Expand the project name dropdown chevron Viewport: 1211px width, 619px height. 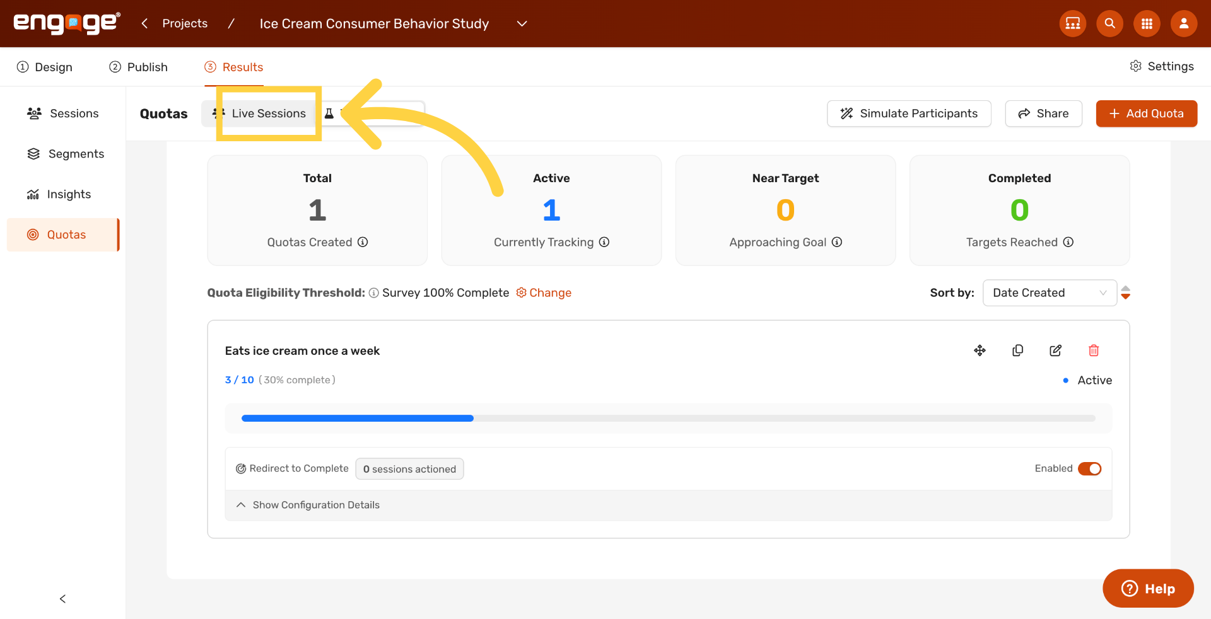pyautogui.click(x=522, y=23)
